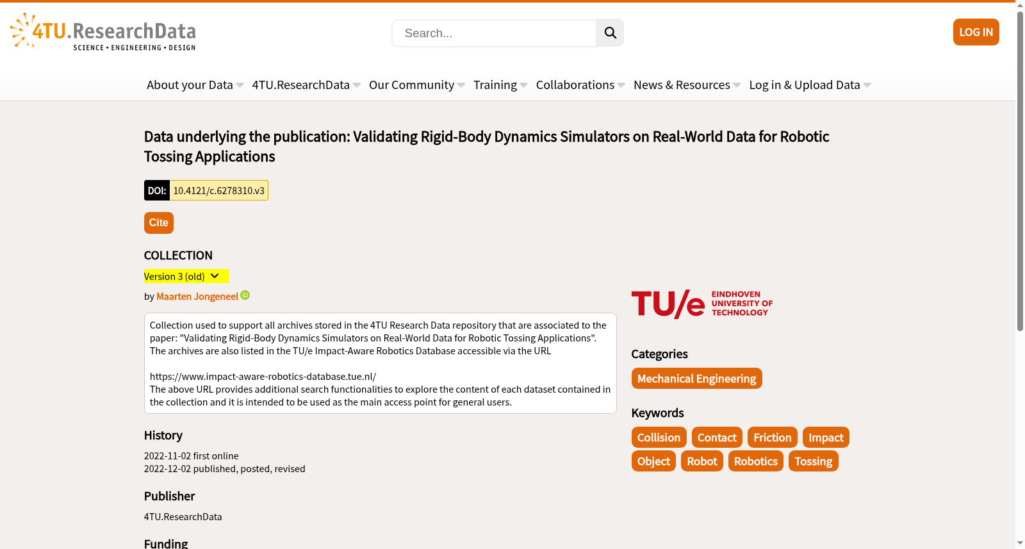
Task: Select the Tossing keyword tag
Action: [x=814, y=461]
